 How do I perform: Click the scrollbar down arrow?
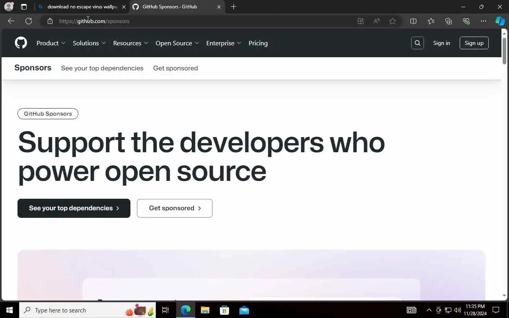[x=504, y=296]
